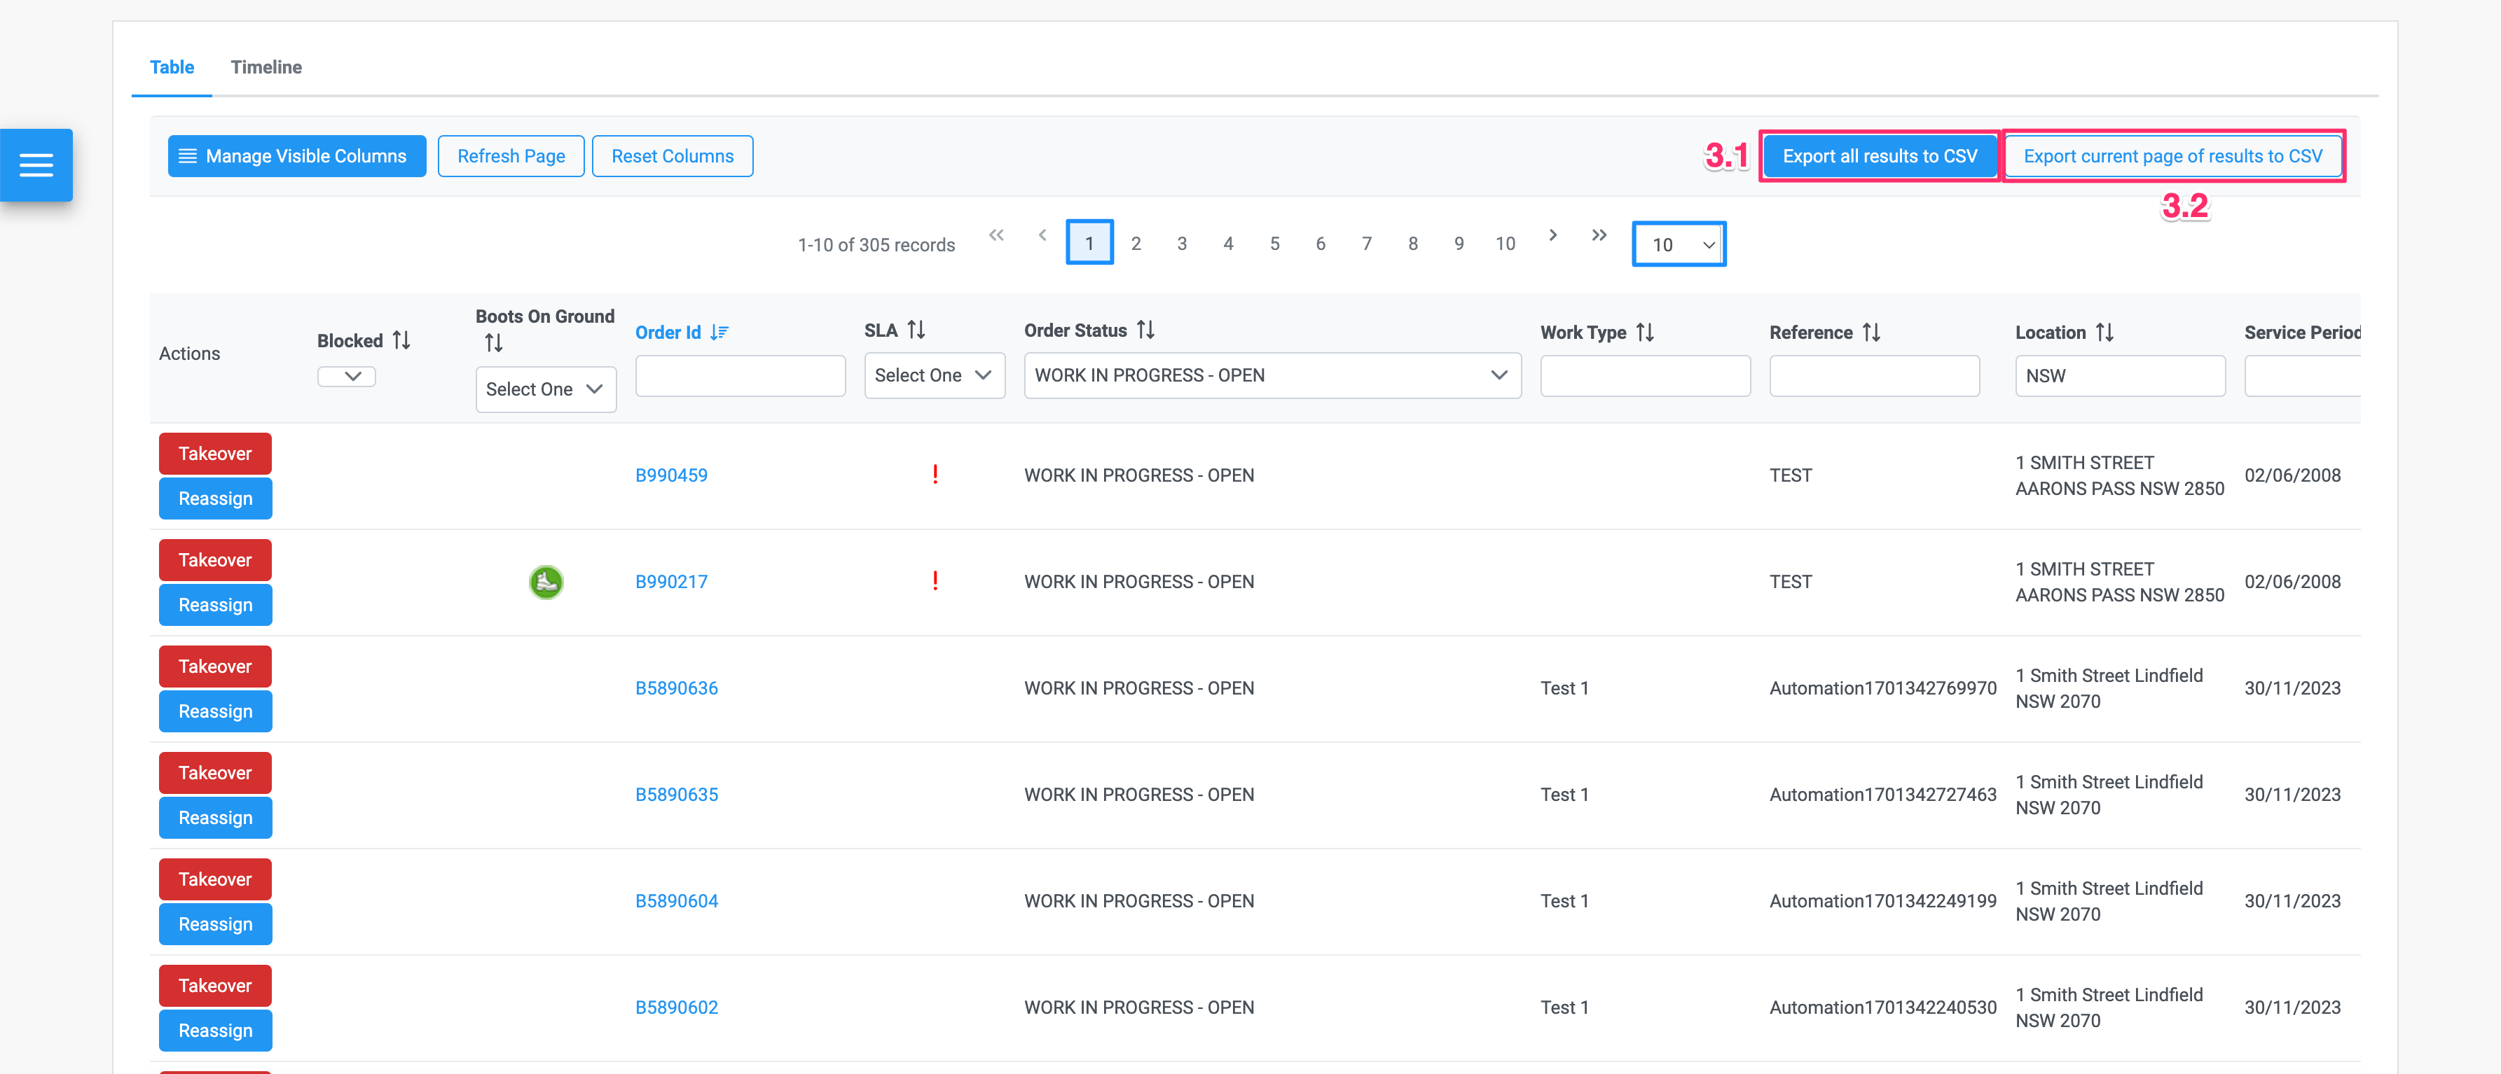
Task: Click Takeover for order B990459
Action: coord(216,454)
